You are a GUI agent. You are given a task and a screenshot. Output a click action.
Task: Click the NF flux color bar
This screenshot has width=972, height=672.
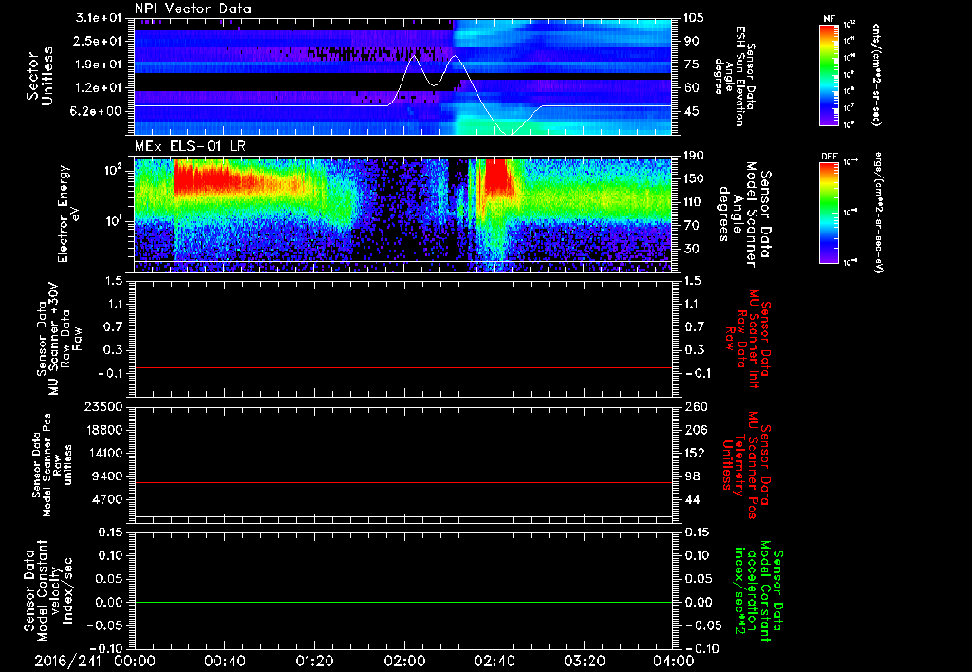(x=830, y=75)
